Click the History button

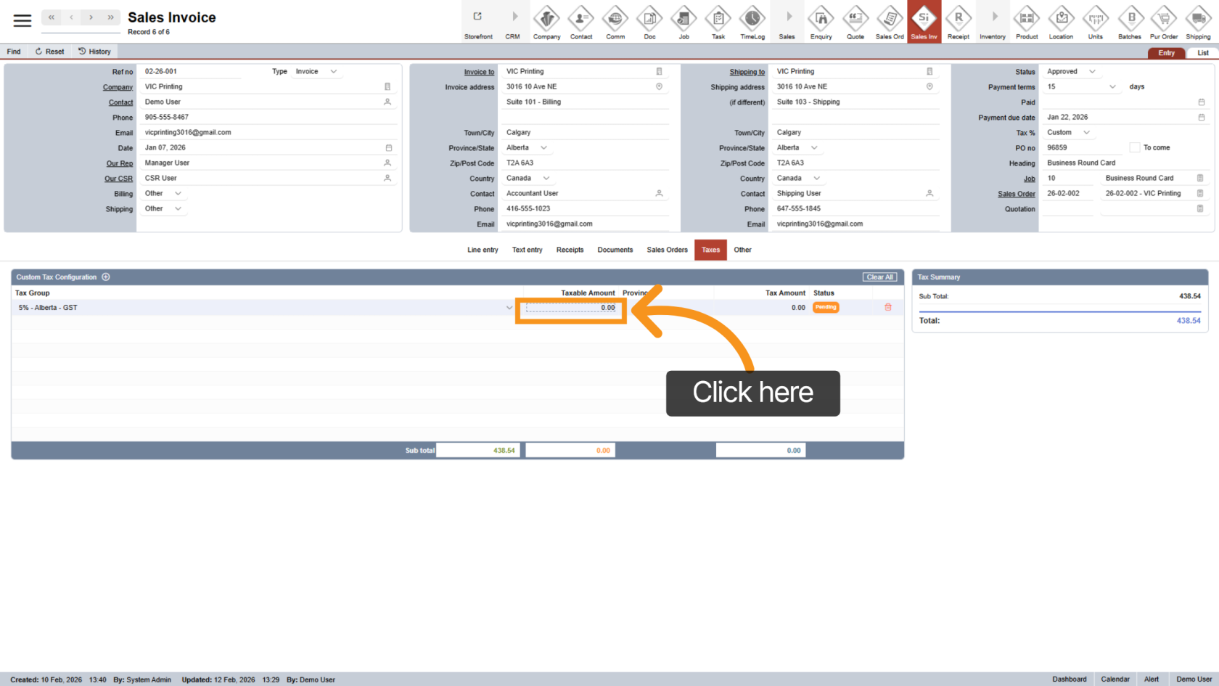click(x=94, y=52)
